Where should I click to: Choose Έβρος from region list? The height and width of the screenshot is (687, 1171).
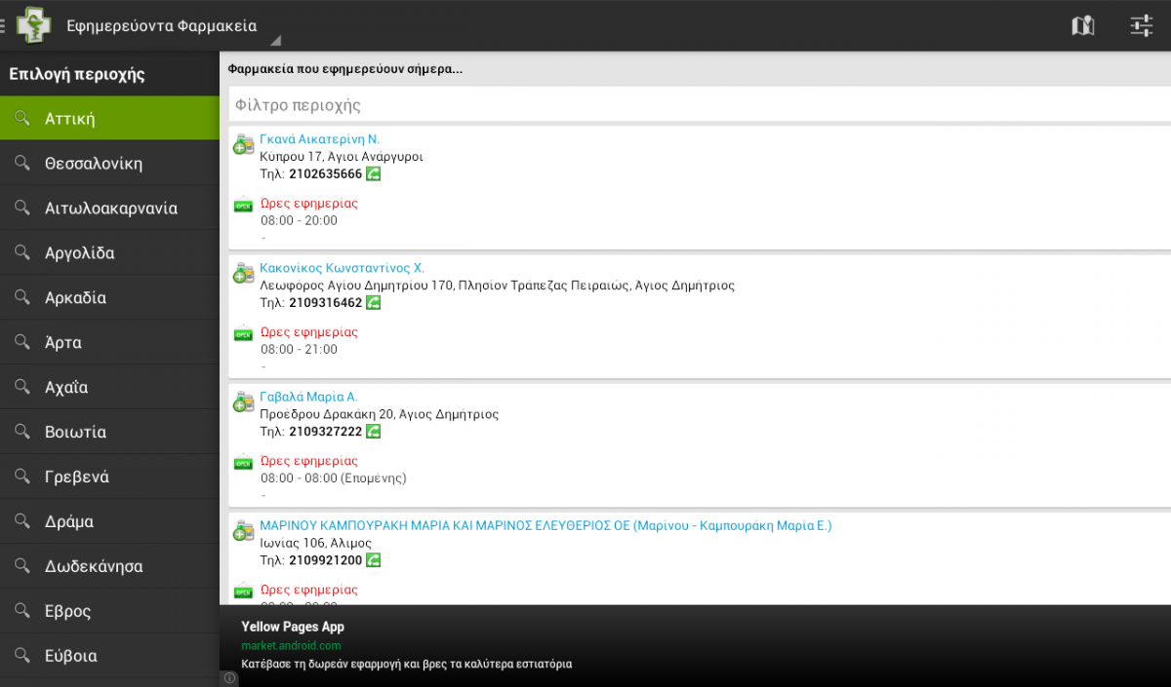pyautogui.click(x=109, y=611)
